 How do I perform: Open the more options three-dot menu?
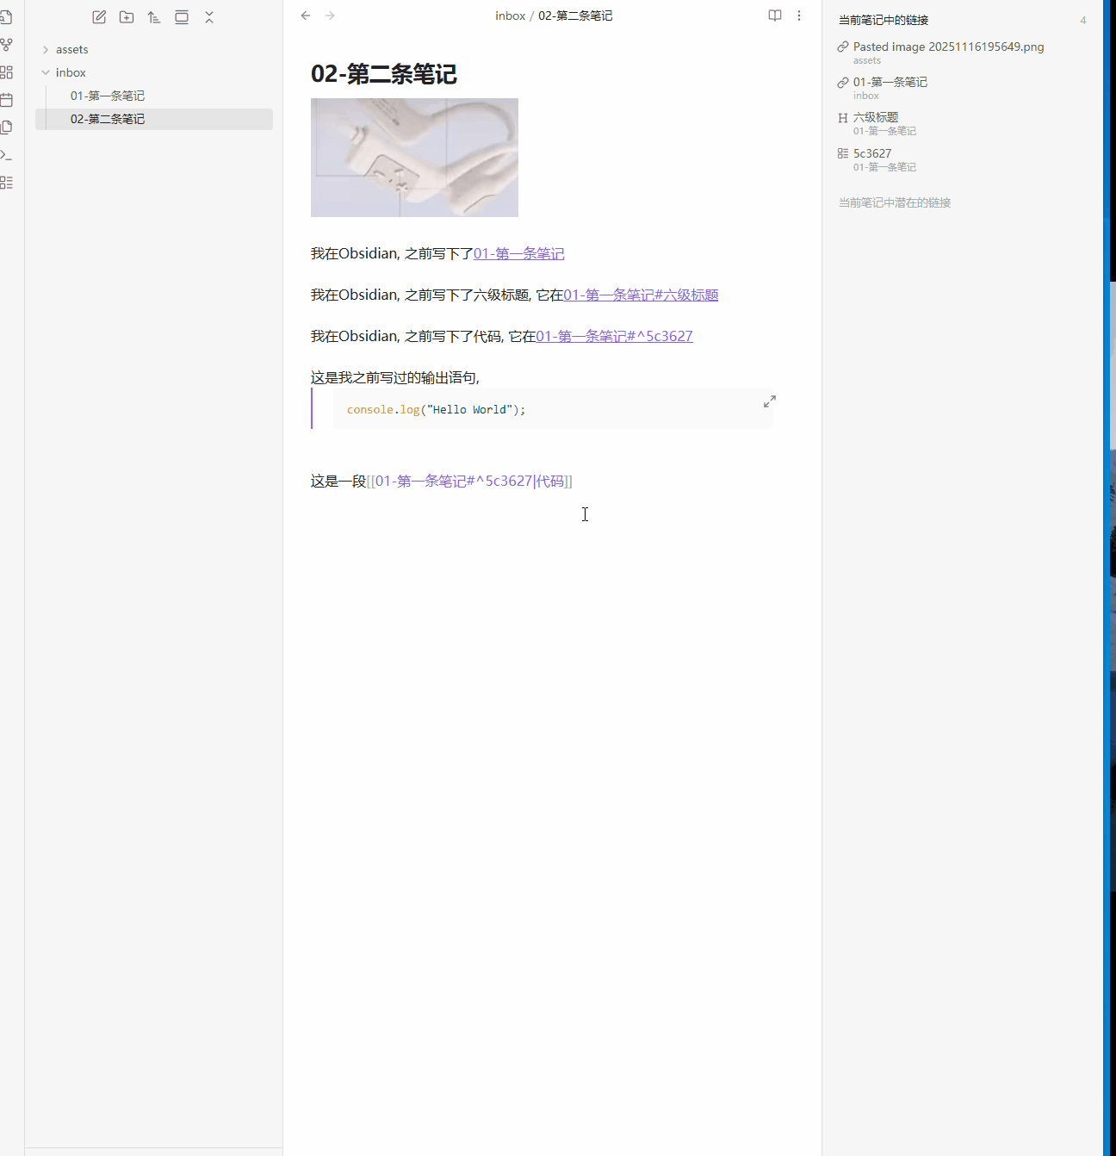(799, 16)
